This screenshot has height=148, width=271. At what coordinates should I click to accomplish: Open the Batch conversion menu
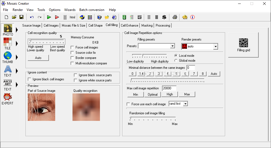tap(92, 10)
